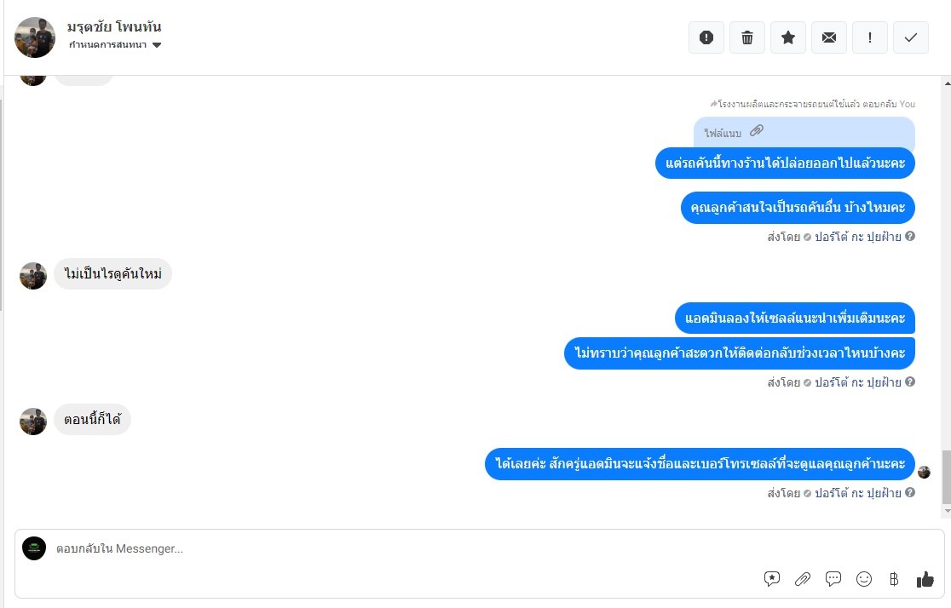The height and width of the screenshot is (608, 951).
Task: Click the baht payment symbol icon
Action: [894, 579]
